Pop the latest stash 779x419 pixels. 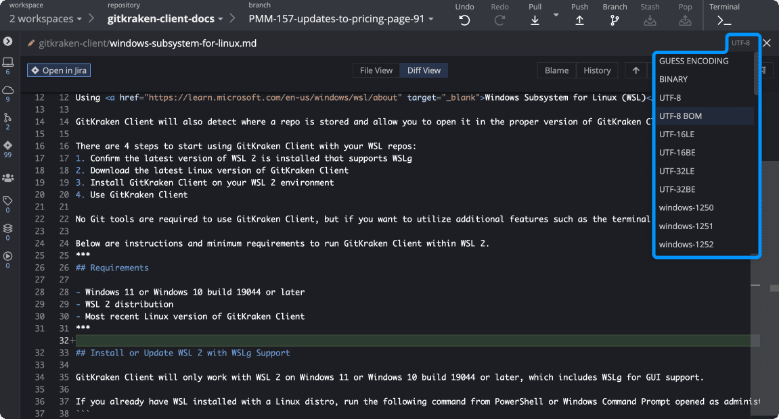[685, 20]
